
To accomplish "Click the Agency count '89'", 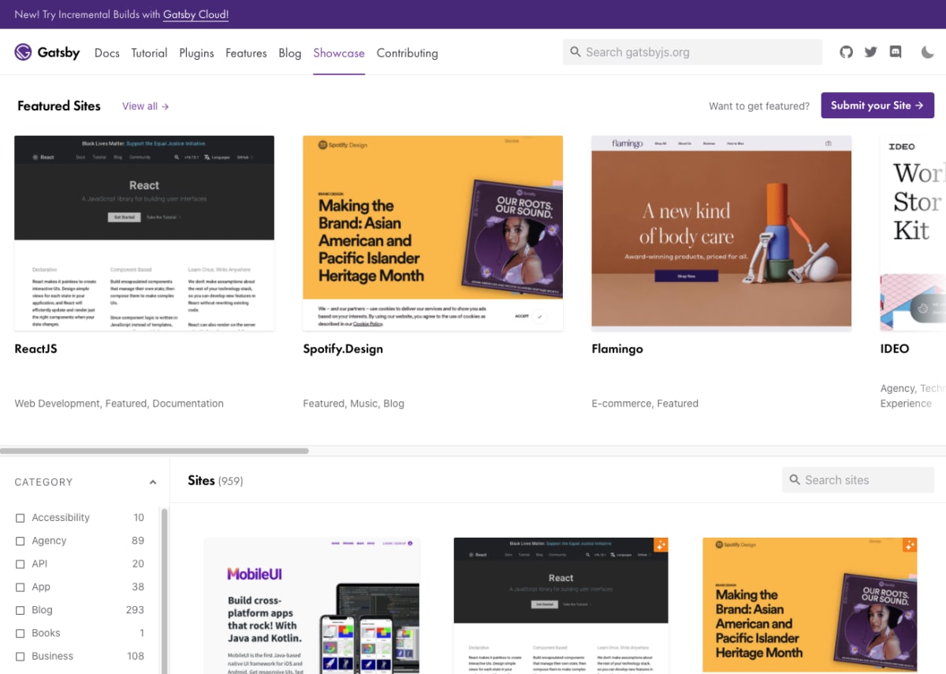I will pyautogui.click(x=138, y=541).
